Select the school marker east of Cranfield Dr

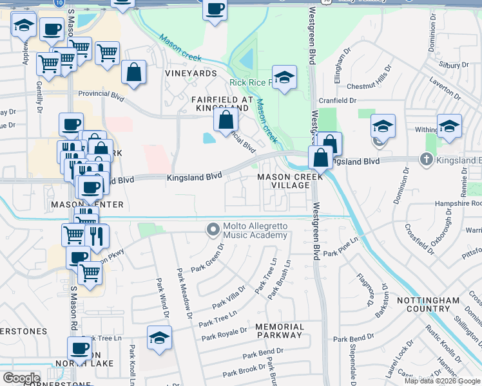383,128
